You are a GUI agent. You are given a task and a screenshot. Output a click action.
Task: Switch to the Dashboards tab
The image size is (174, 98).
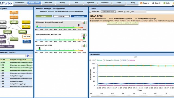coord(20,3)
